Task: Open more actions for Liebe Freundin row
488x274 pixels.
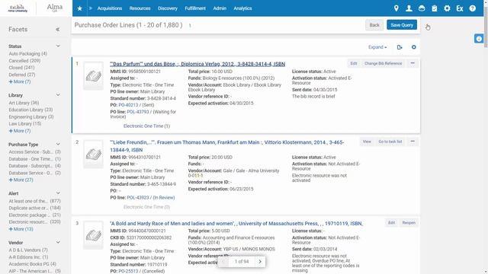Action: point(413,142)
